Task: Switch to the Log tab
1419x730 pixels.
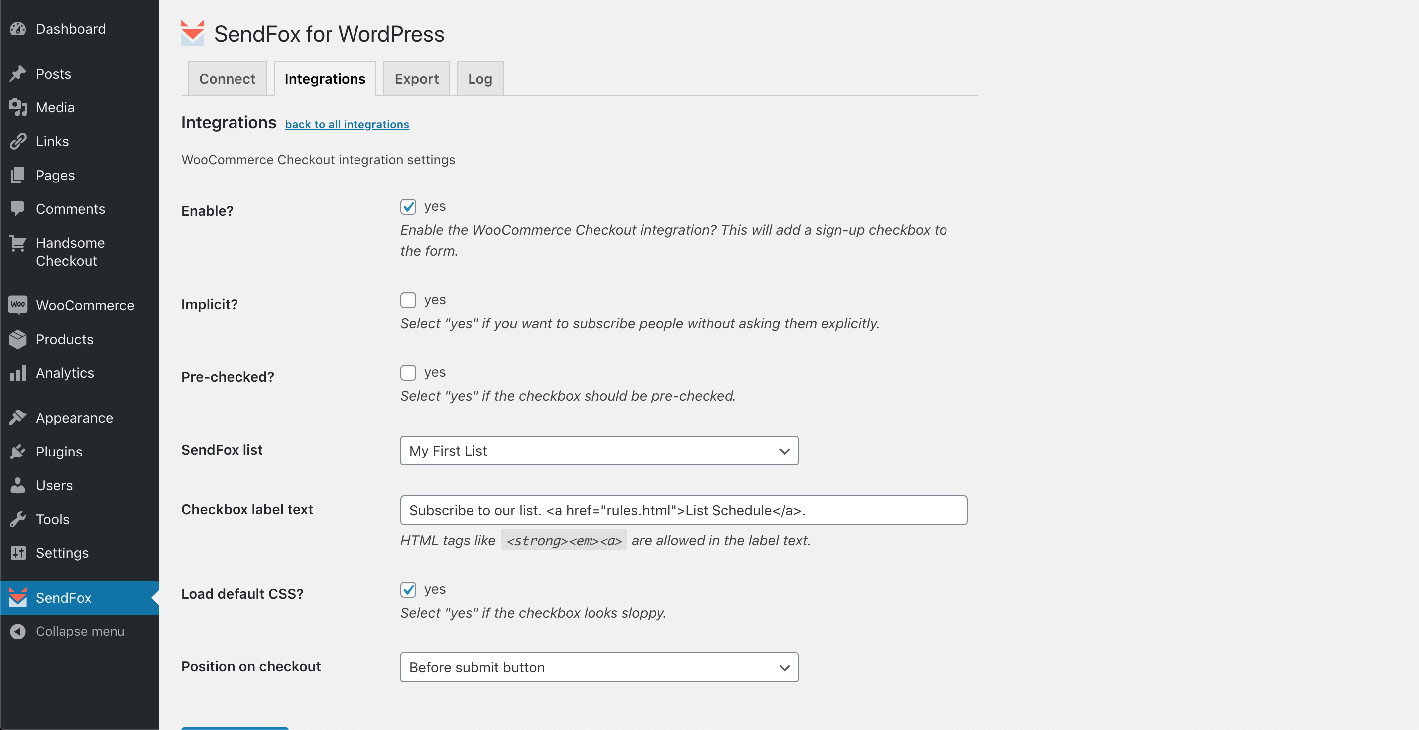Action: point(480,79)
